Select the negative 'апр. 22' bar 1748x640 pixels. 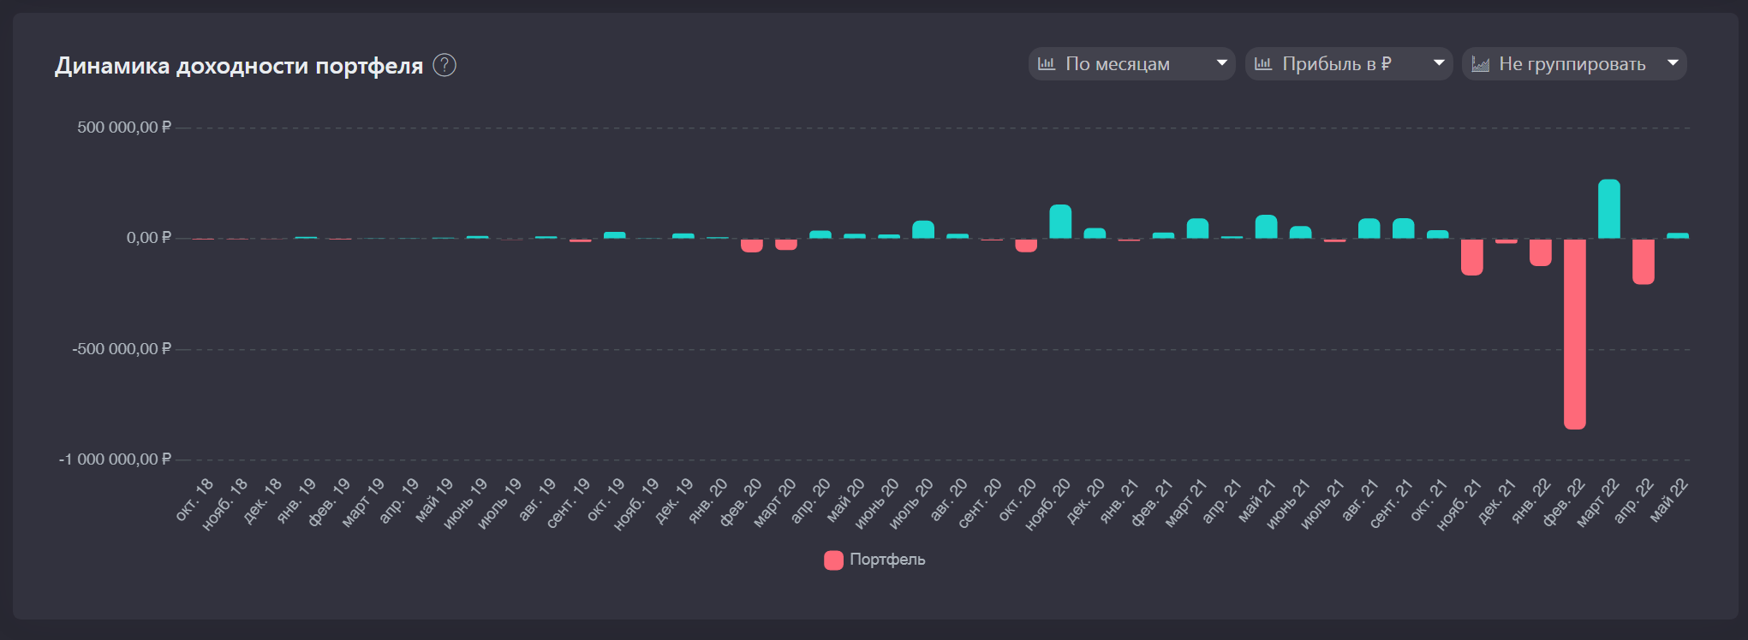[x=1643, y=262]
